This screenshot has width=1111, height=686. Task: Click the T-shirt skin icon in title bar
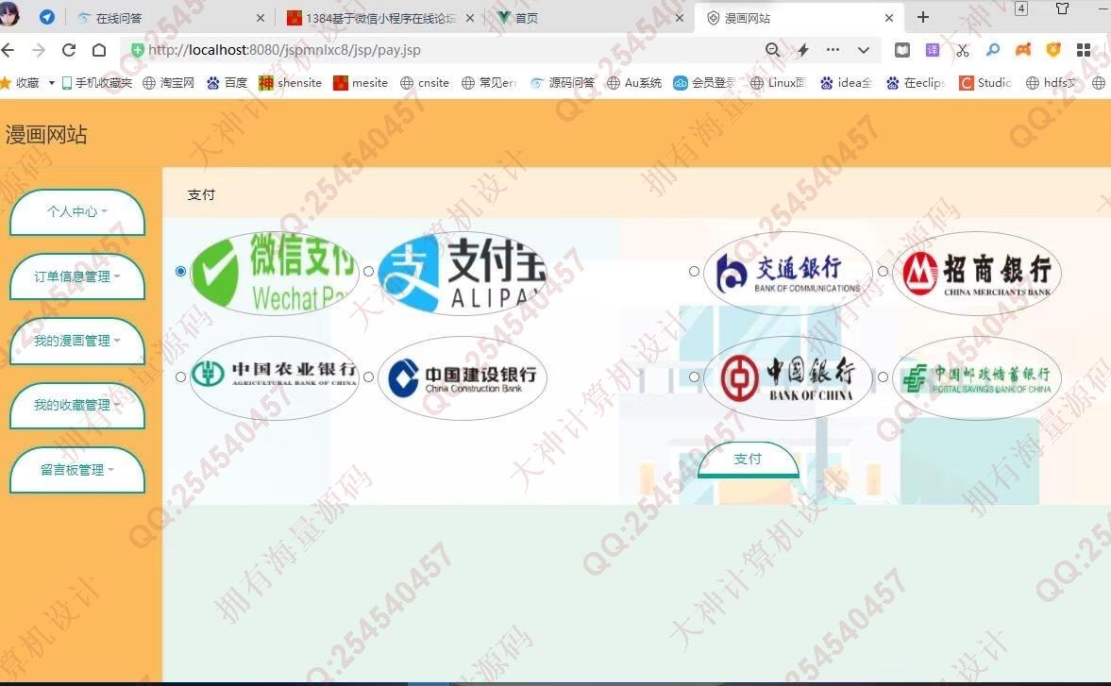tap(1062, 8)
